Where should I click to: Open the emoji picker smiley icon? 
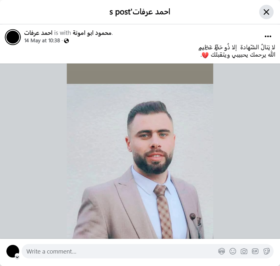233,251
